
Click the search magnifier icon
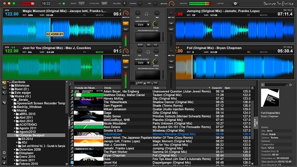(x=71, y=83)
